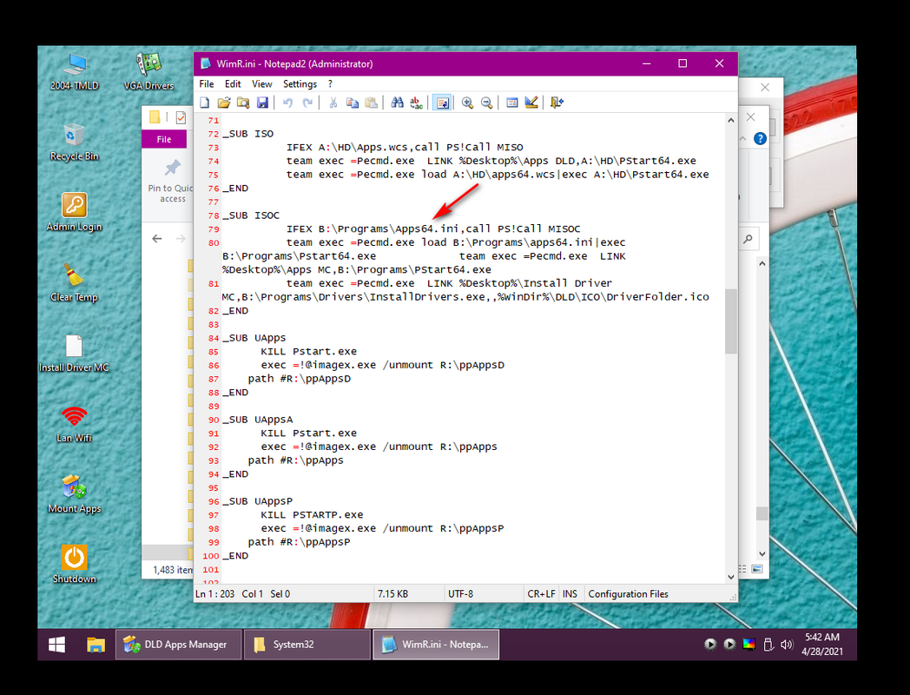Open Replace with the ab-ac icon
The width and height of the screenshot is (910, 695).
416,103
